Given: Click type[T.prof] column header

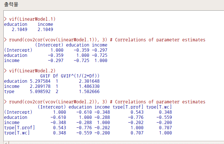Looking at the screenshot, I should click(128, 107).
